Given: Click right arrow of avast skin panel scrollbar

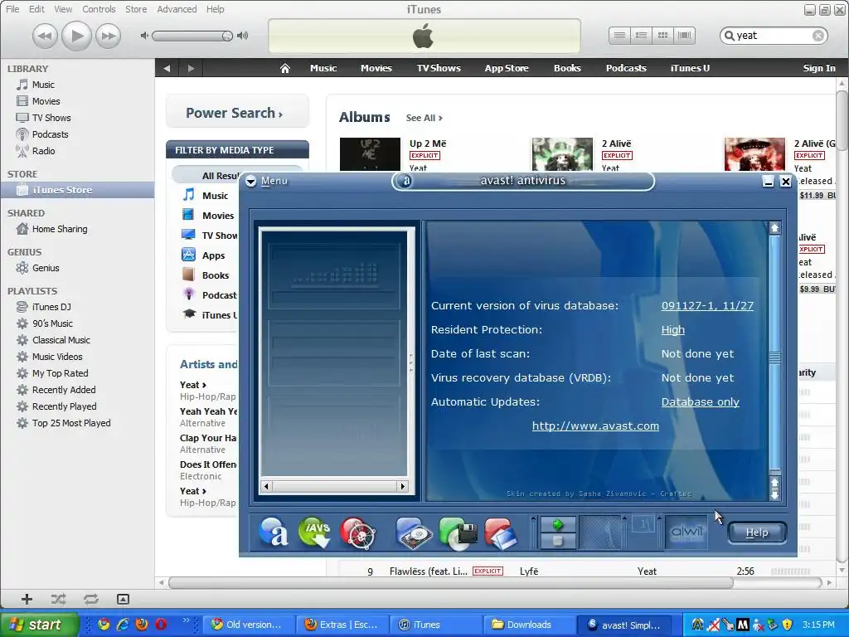Looking at the screenshot, I should click(x=402, y=486).
